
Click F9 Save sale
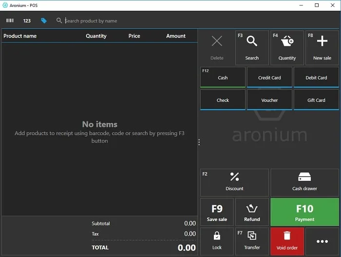[217, 212]
